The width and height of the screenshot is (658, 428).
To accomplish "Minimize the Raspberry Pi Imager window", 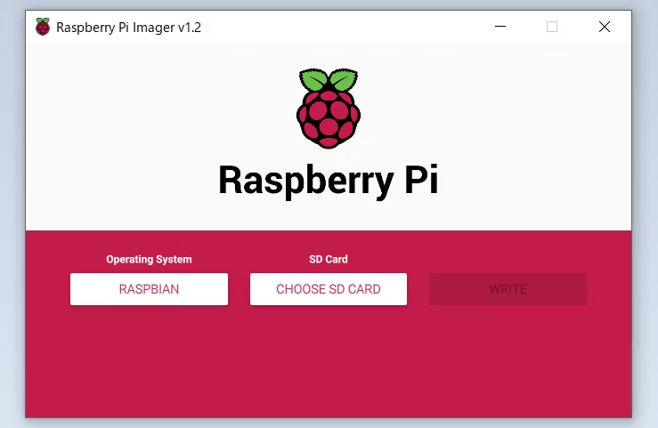I will pyautogui.click(x=500, y=27).
